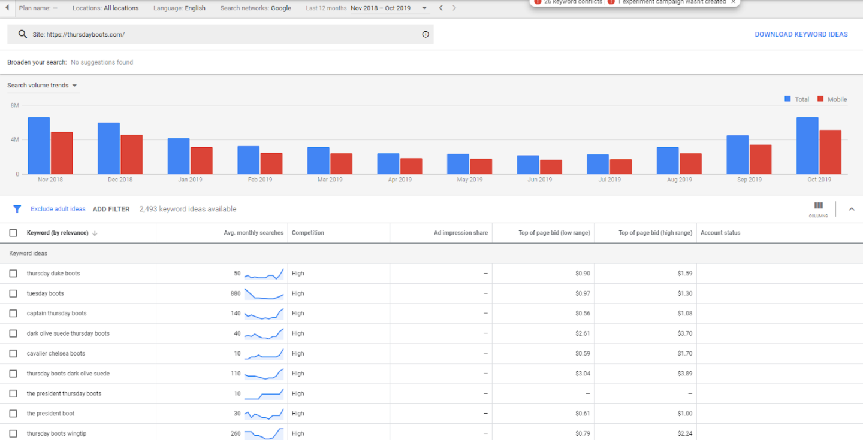Select the tuesday boots keyword checkbox

pos(13,293)
